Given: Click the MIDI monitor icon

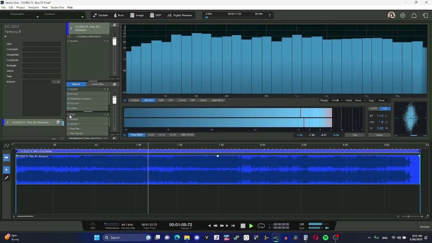Looking at the screenshot, I should pyautogui.click(x=93, y=224).
